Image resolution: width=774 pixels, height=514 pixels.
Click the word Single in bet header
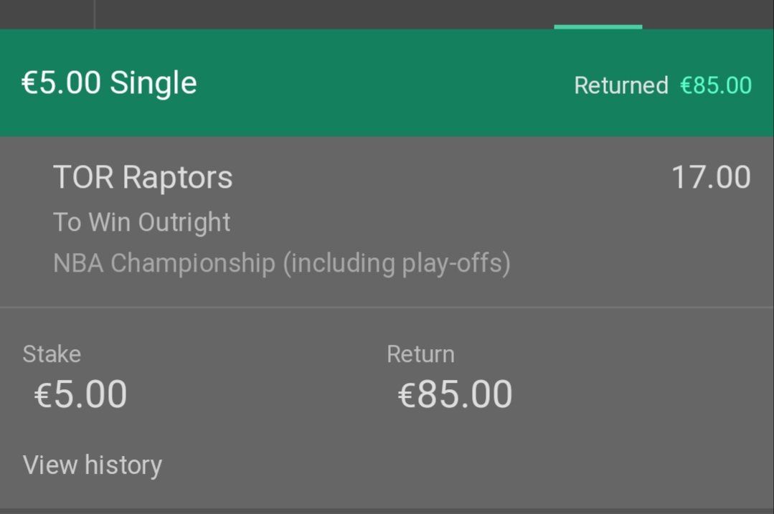154,82
